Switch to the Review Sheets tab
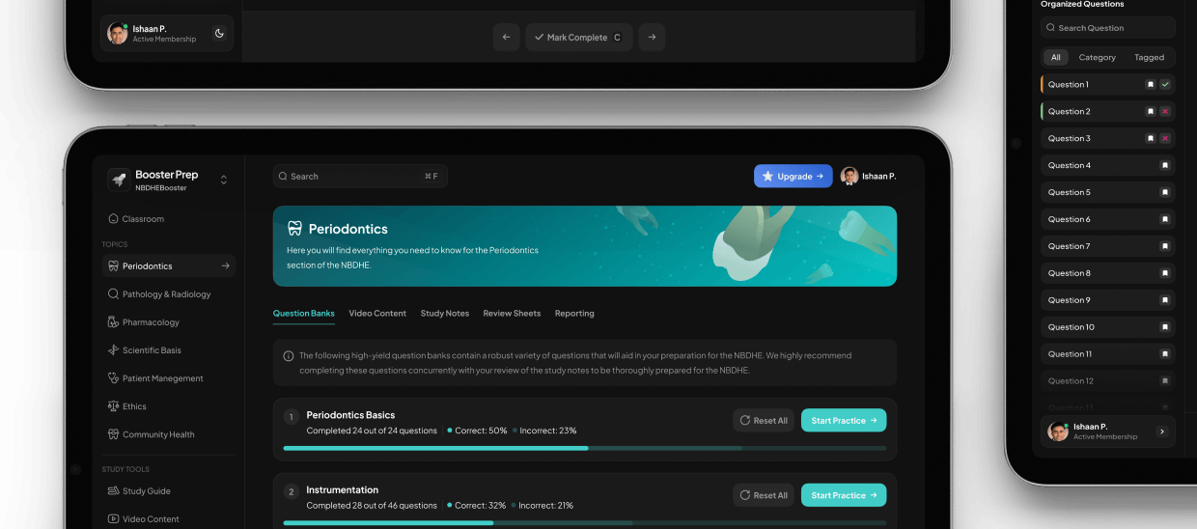This screenshot has width=1197, height=529. (x=512, y=313)
